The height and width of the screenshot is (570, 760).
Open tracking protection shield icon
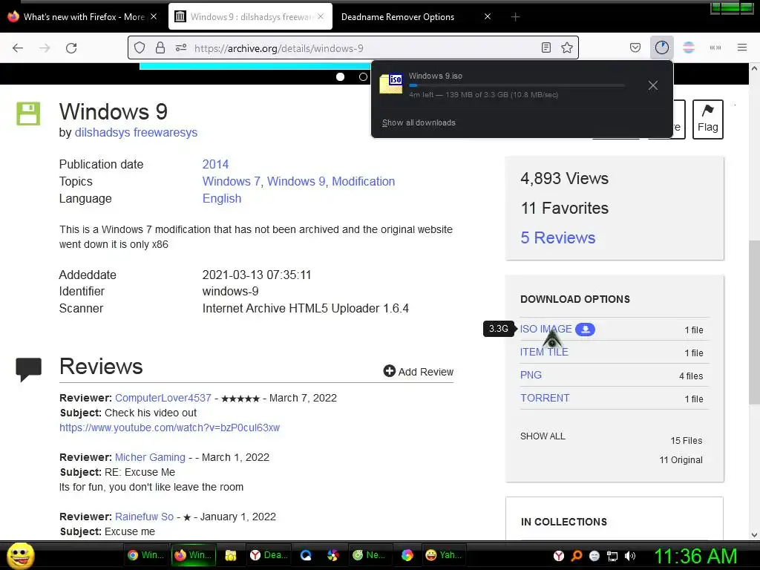point(140,47)
